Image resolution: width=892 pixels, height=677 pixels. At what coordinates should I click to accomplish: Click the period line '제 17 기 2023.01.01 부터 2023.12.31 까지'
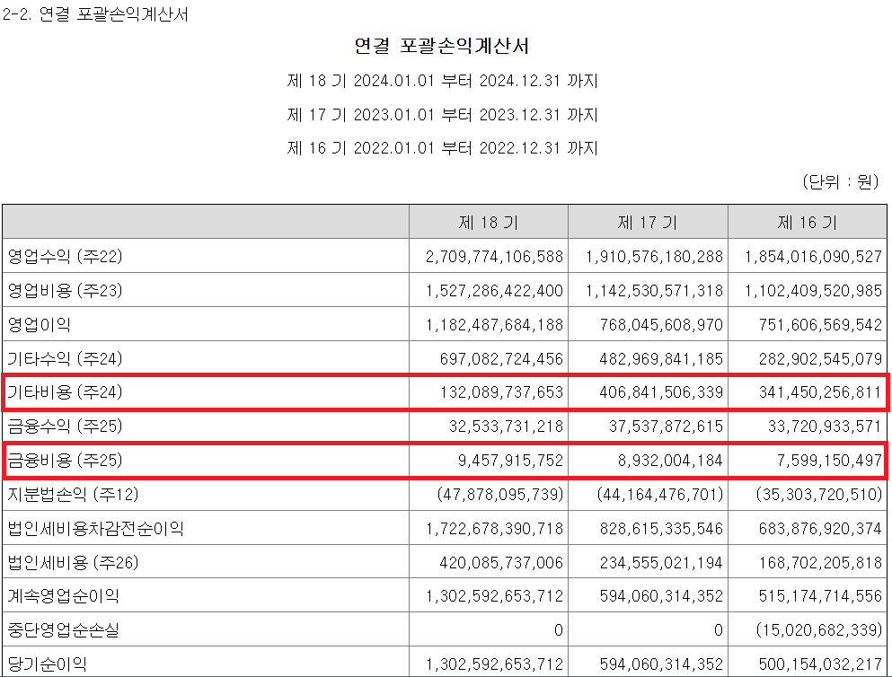click(x=443, y=115)
